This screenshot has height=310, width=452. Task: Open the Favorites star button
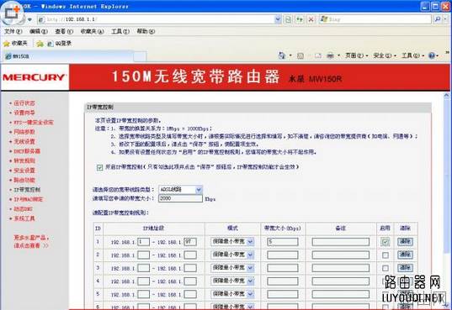coord(15,44)
